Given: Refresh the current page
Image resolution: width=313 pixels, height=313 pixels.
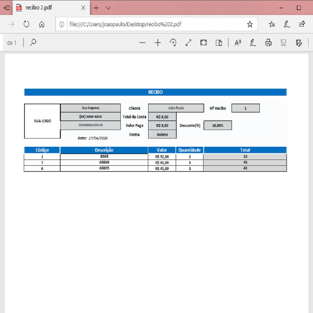Looking at the screenshot, I should 27,24.
